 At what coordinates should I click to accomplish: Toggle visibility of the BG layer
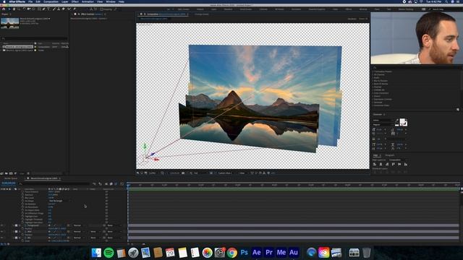(x=1, y=238)
